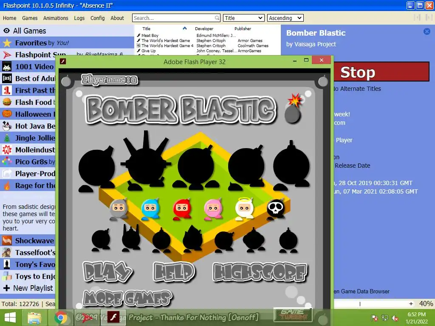Click the Player name label in game

(109, 79)
